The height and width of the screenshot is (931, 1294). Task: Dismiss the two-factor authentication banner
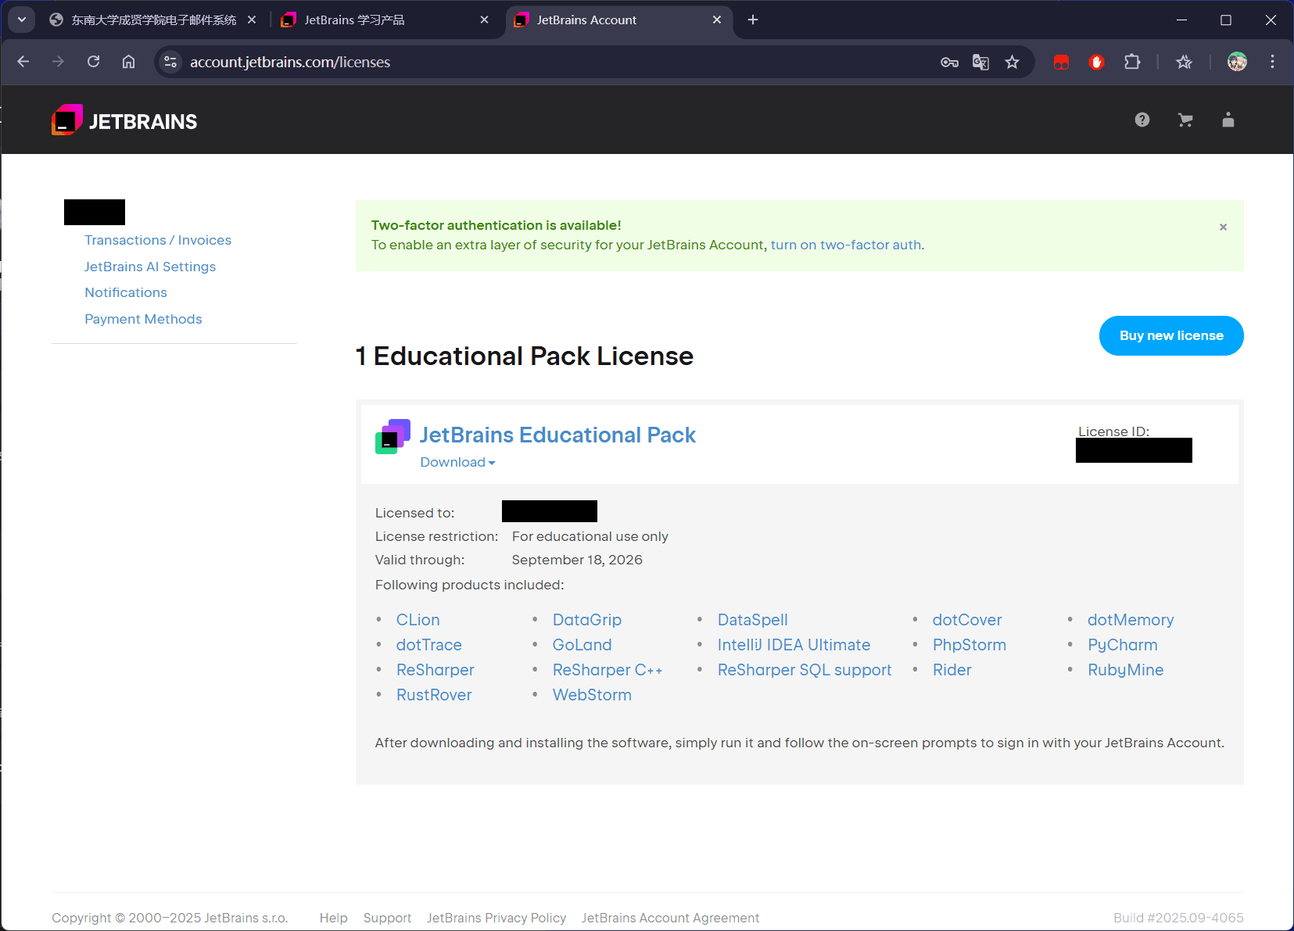tap(1223, 227)
